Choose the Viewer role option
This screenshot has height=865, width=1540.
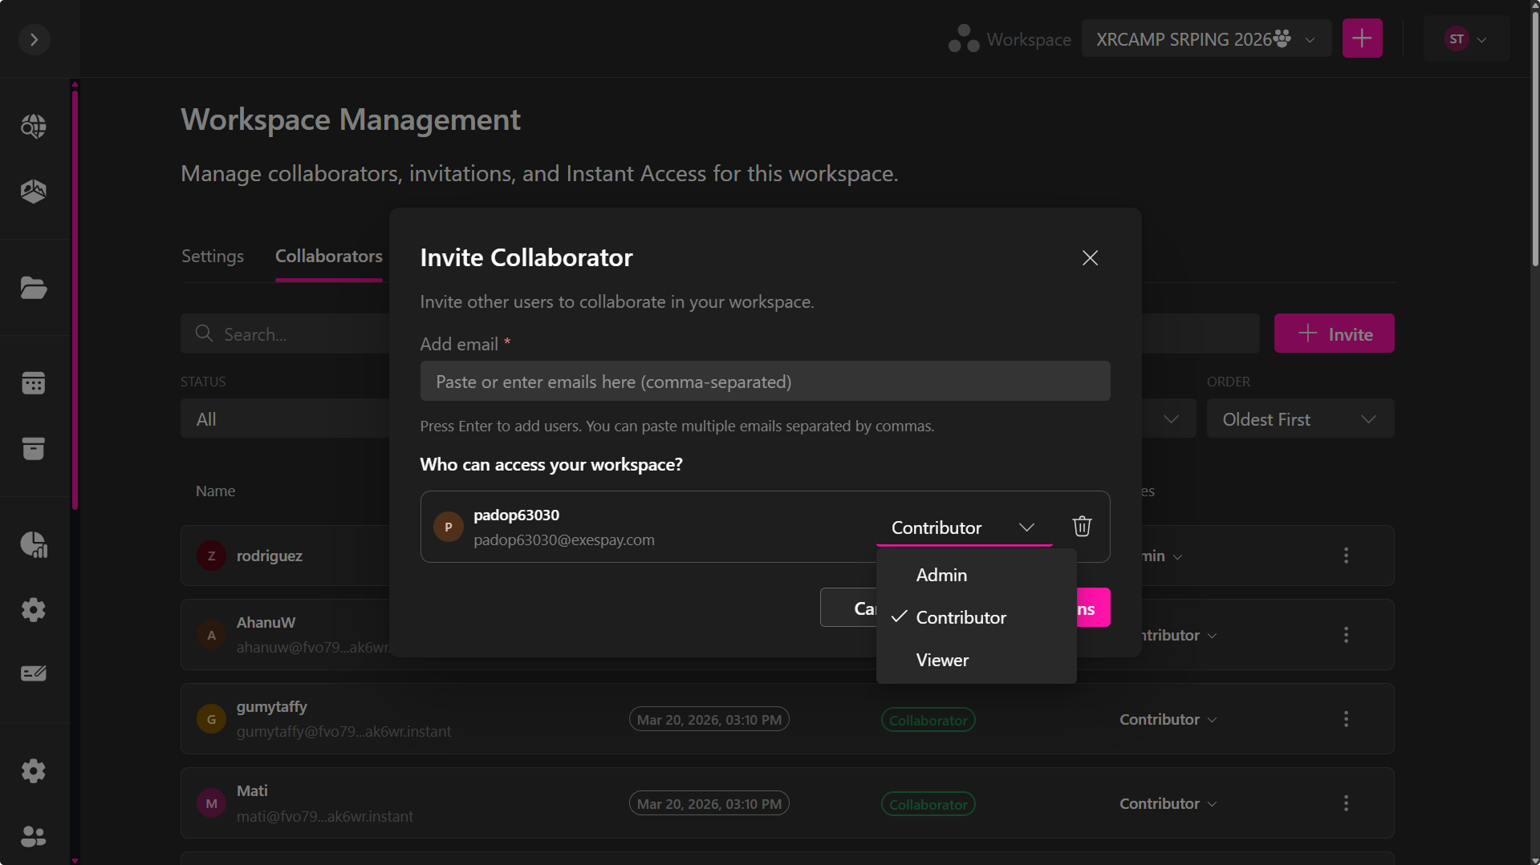942,660
